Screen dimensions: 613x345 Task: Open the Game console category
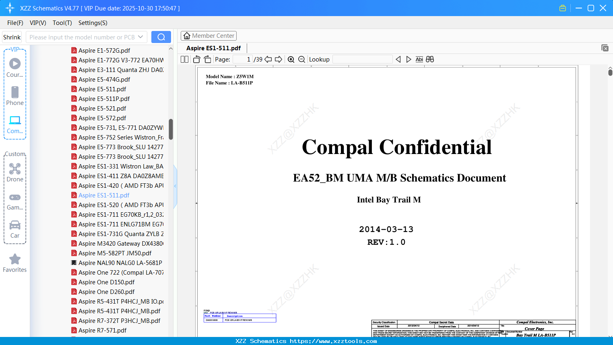tap(15, 201)
